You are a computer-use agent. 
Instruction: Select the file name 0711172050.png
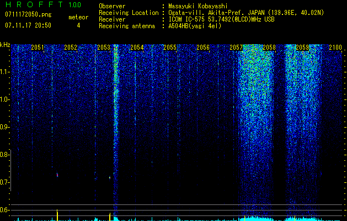(28, 15)
